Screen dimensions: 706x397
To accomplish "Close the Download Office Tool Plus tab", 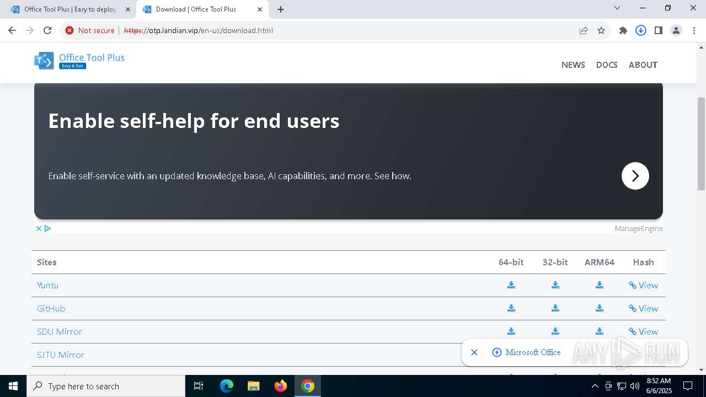I will coord(260,9).
